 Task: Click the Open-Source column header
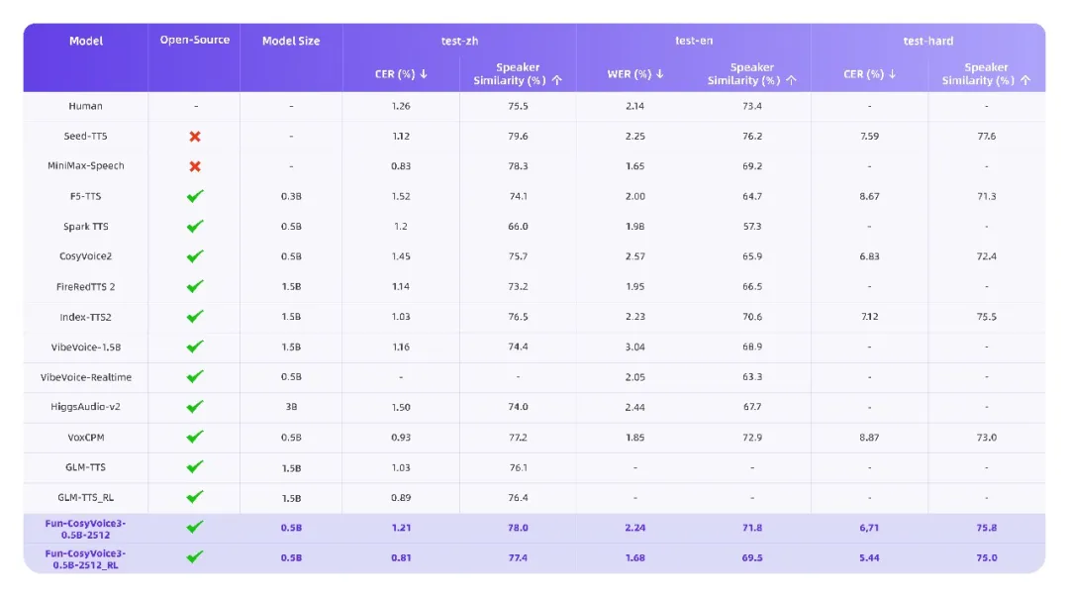[195, 41]
